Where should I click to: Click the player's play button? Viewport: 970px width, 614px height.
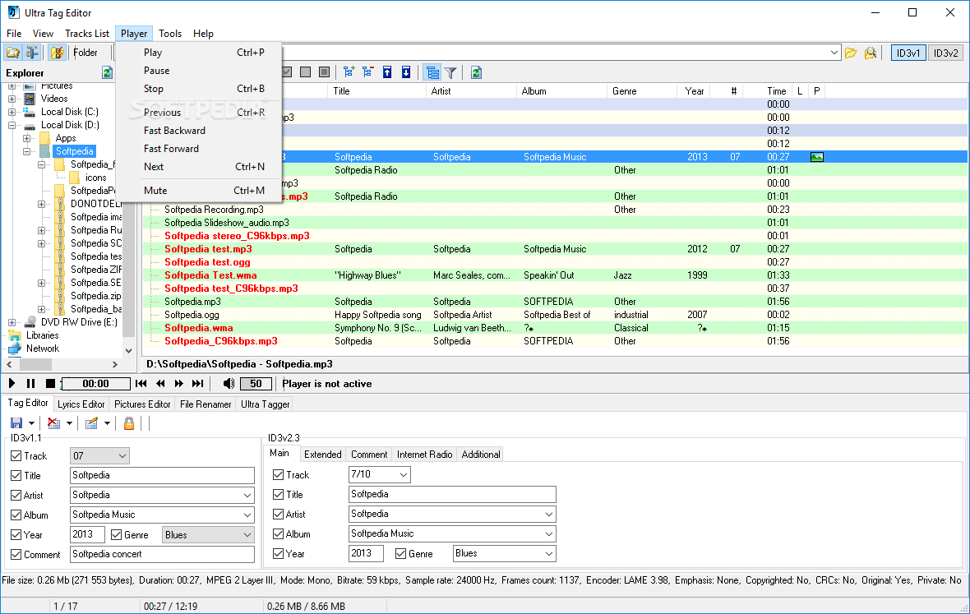[x=12, y=383]
